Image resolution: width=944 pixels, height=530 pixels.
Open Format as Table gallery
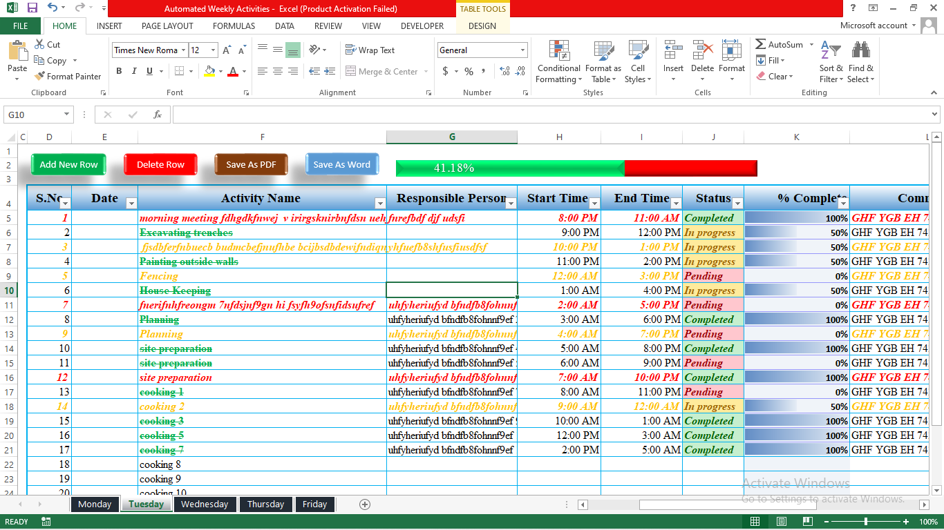pos(603,62)
